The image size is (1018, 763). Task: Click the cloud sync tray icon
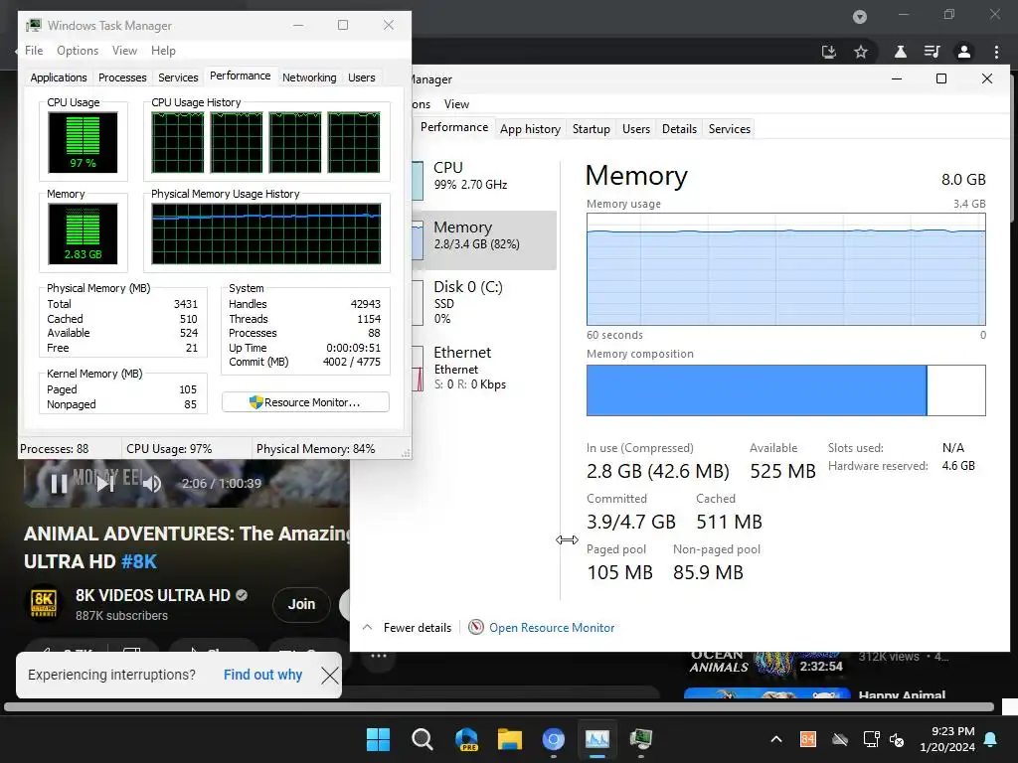pos(840,739)
